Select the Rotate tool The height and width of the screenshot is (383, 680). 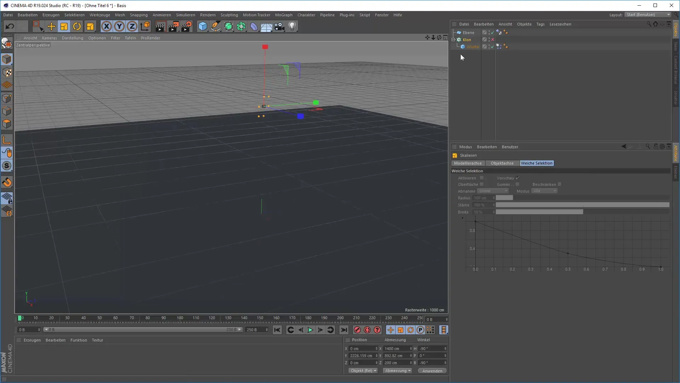tap(77, 26)
